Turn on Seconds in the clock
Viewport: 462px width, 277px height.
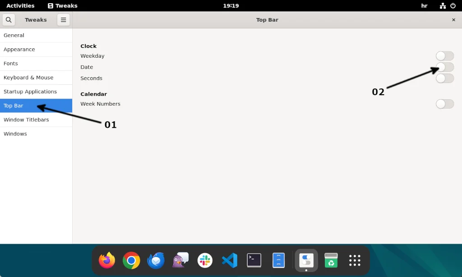pos(444,78)
